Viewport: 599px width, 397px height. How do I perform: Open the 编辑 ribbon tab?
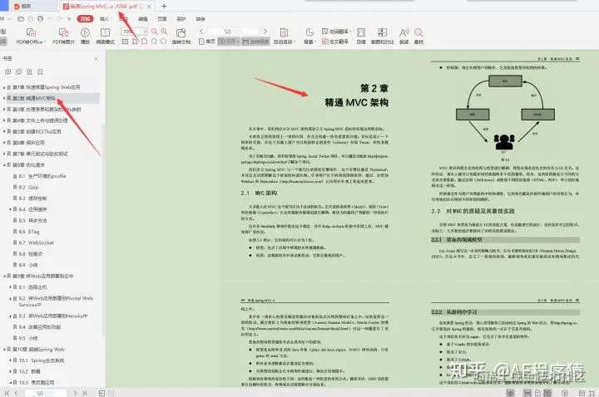[x=143, y=18]
